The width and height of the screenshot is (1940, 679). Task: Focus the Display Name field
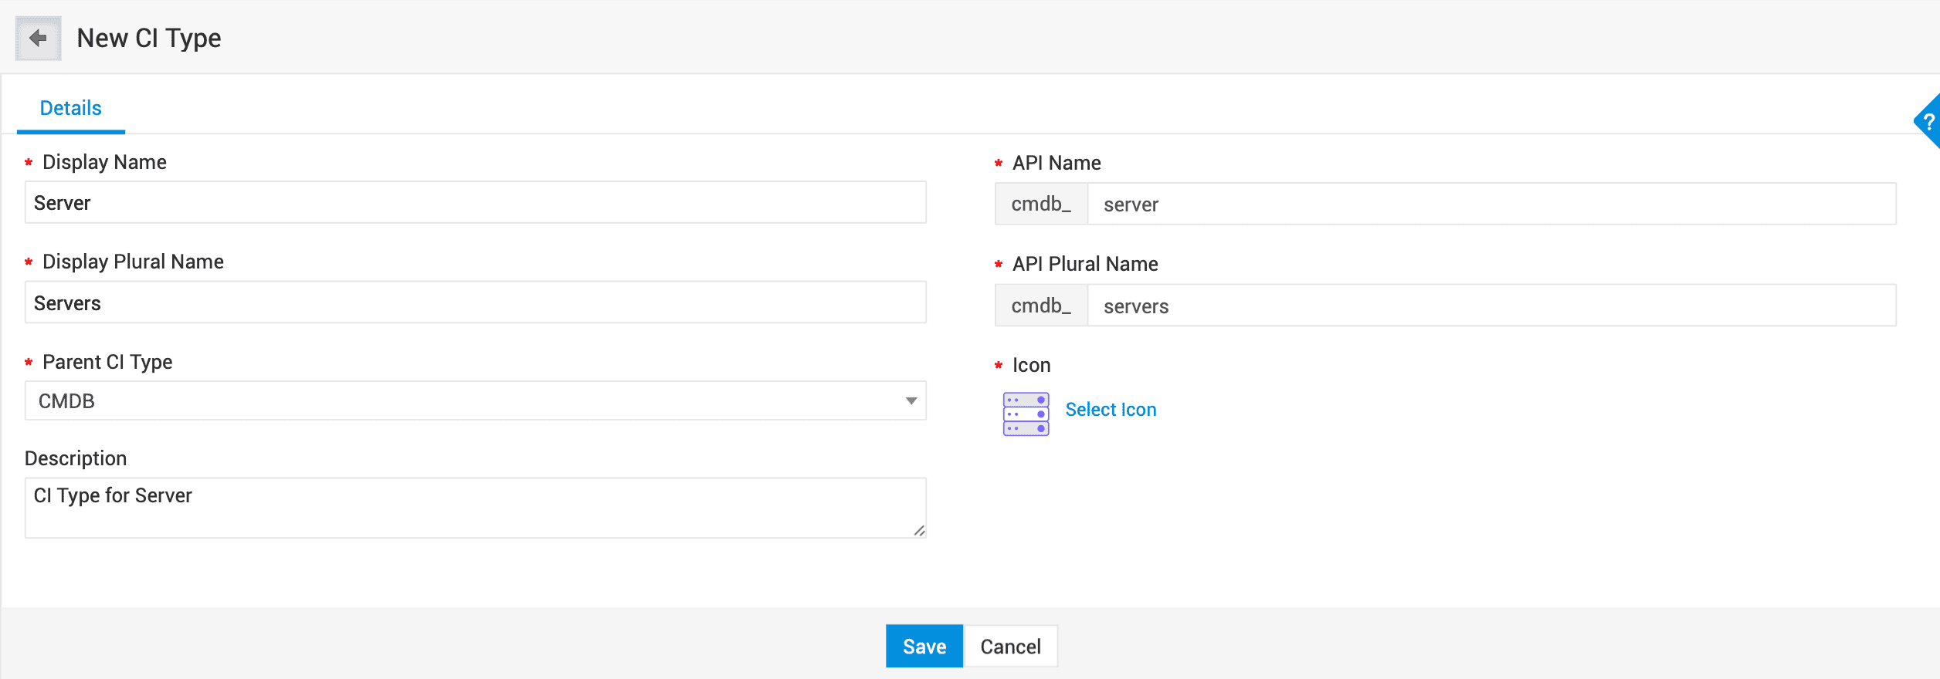pyautogui.click(x=475, y=203)
